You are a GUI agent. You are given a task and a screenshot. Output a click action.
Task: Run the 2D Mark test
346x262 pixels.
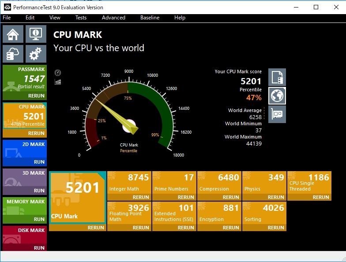pos(39,162)
